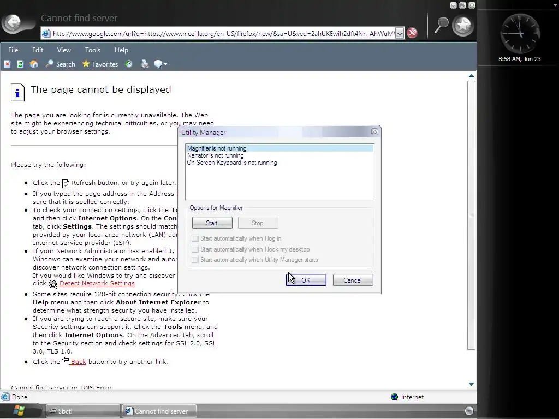Expand the Messenger dropdown arrow
This screenshot has width=559, height=419.
pos(165,64)
